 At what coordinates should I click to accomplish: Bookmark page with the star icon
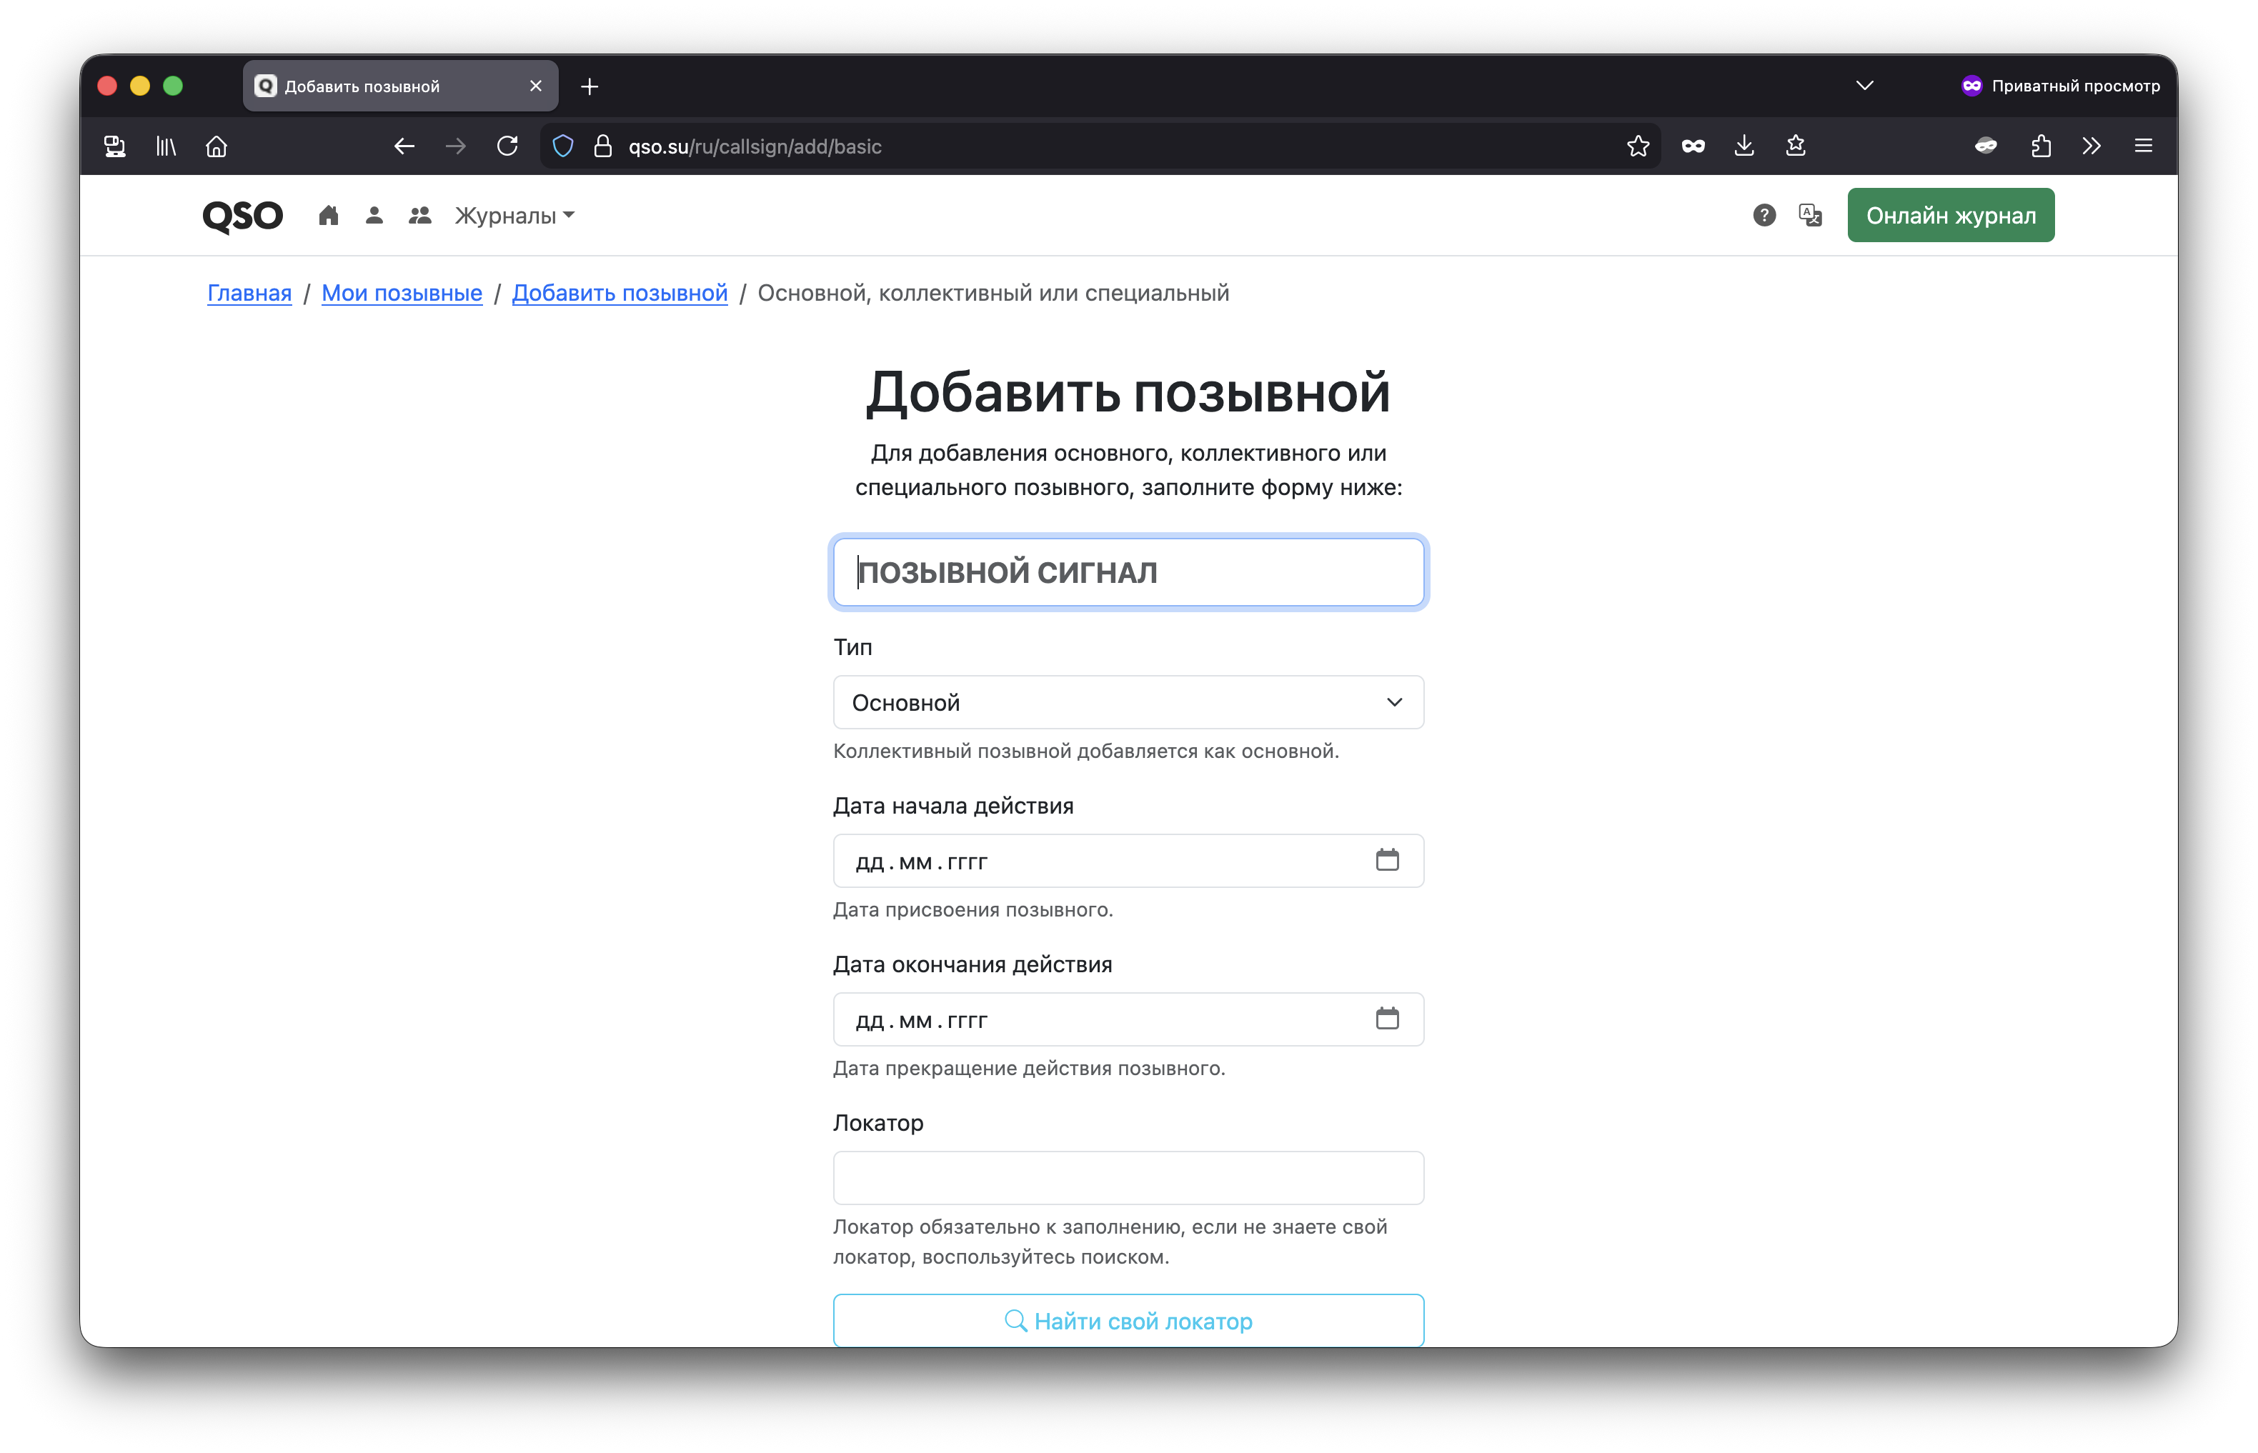(1638, 146)
